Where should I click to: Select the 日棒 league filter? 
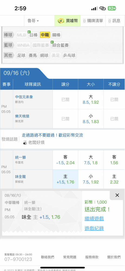click(34, 35)
